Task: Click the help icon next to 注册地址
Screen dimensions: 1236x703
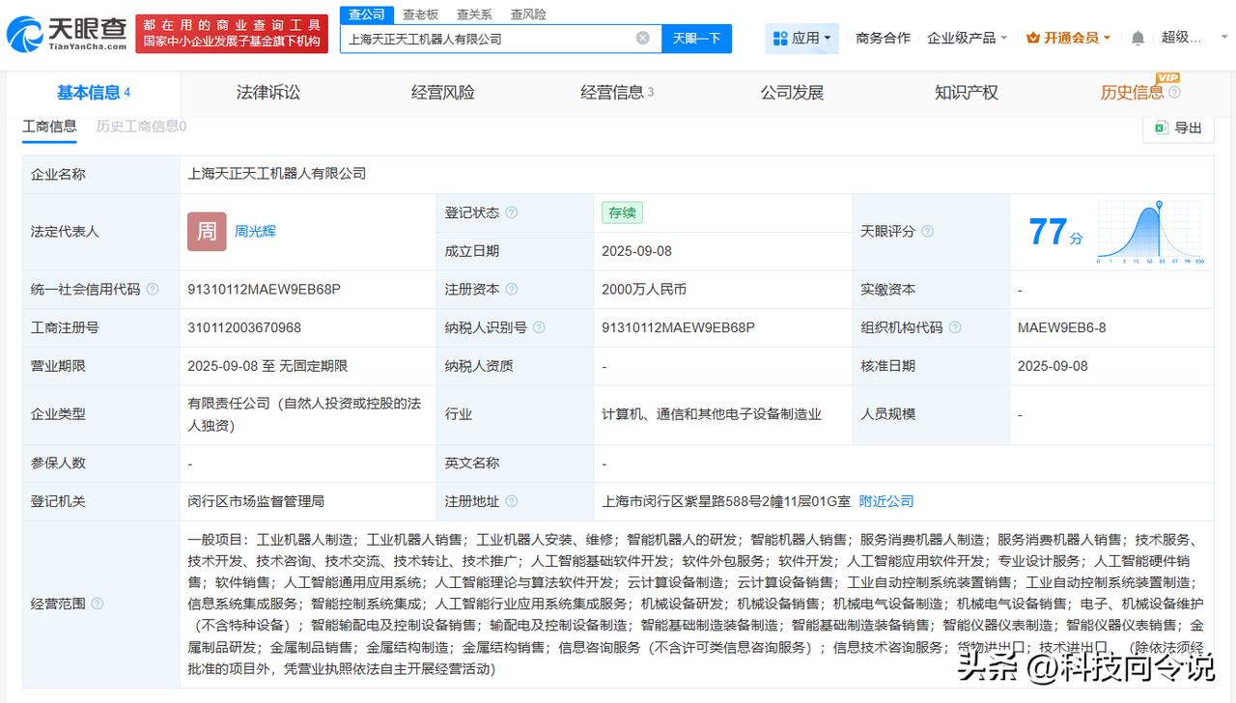Action: pyautogui.click(x=512, y=501)
